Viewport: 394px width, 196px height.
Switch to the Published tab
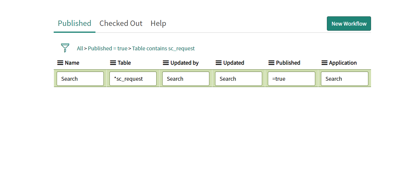75,23
